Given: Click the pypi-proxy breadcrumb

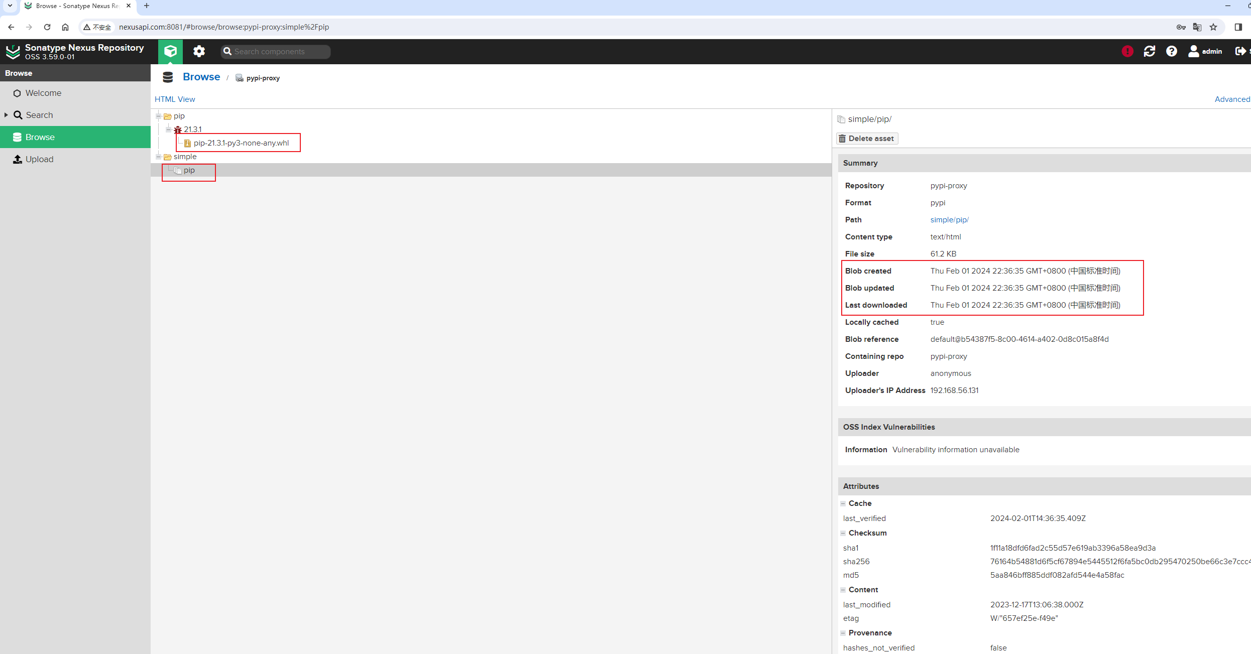Looking at the screenshot, I should tap(263, 78).
